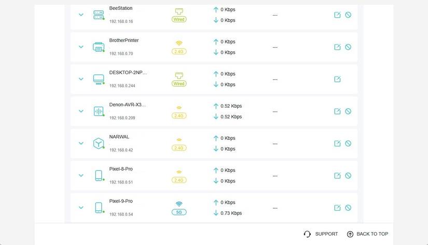Screen dimensions: 428x245
Task: Edit the BeeStation device entry
Action: coord(337,15)
